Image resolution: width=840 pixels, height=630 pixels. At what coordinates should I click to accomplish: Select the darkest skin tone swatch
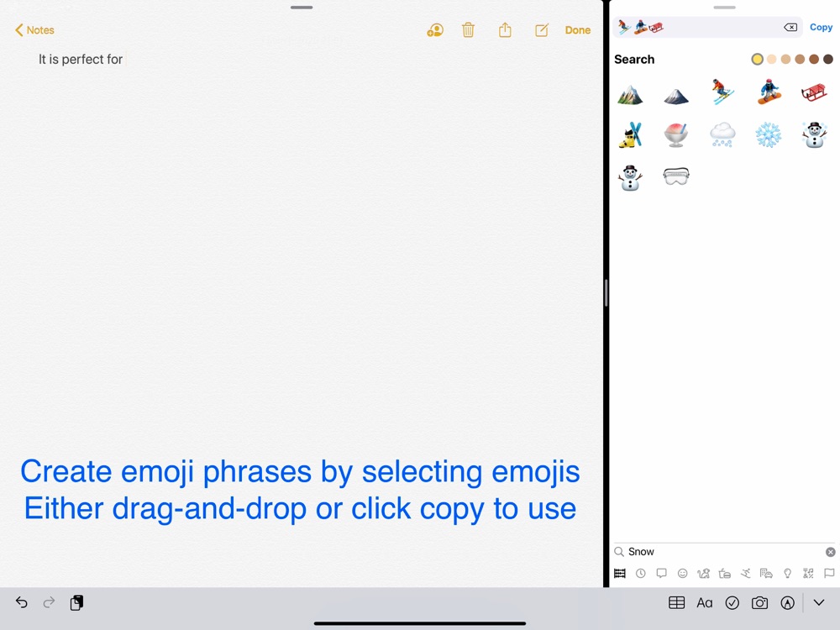(828, 59)
